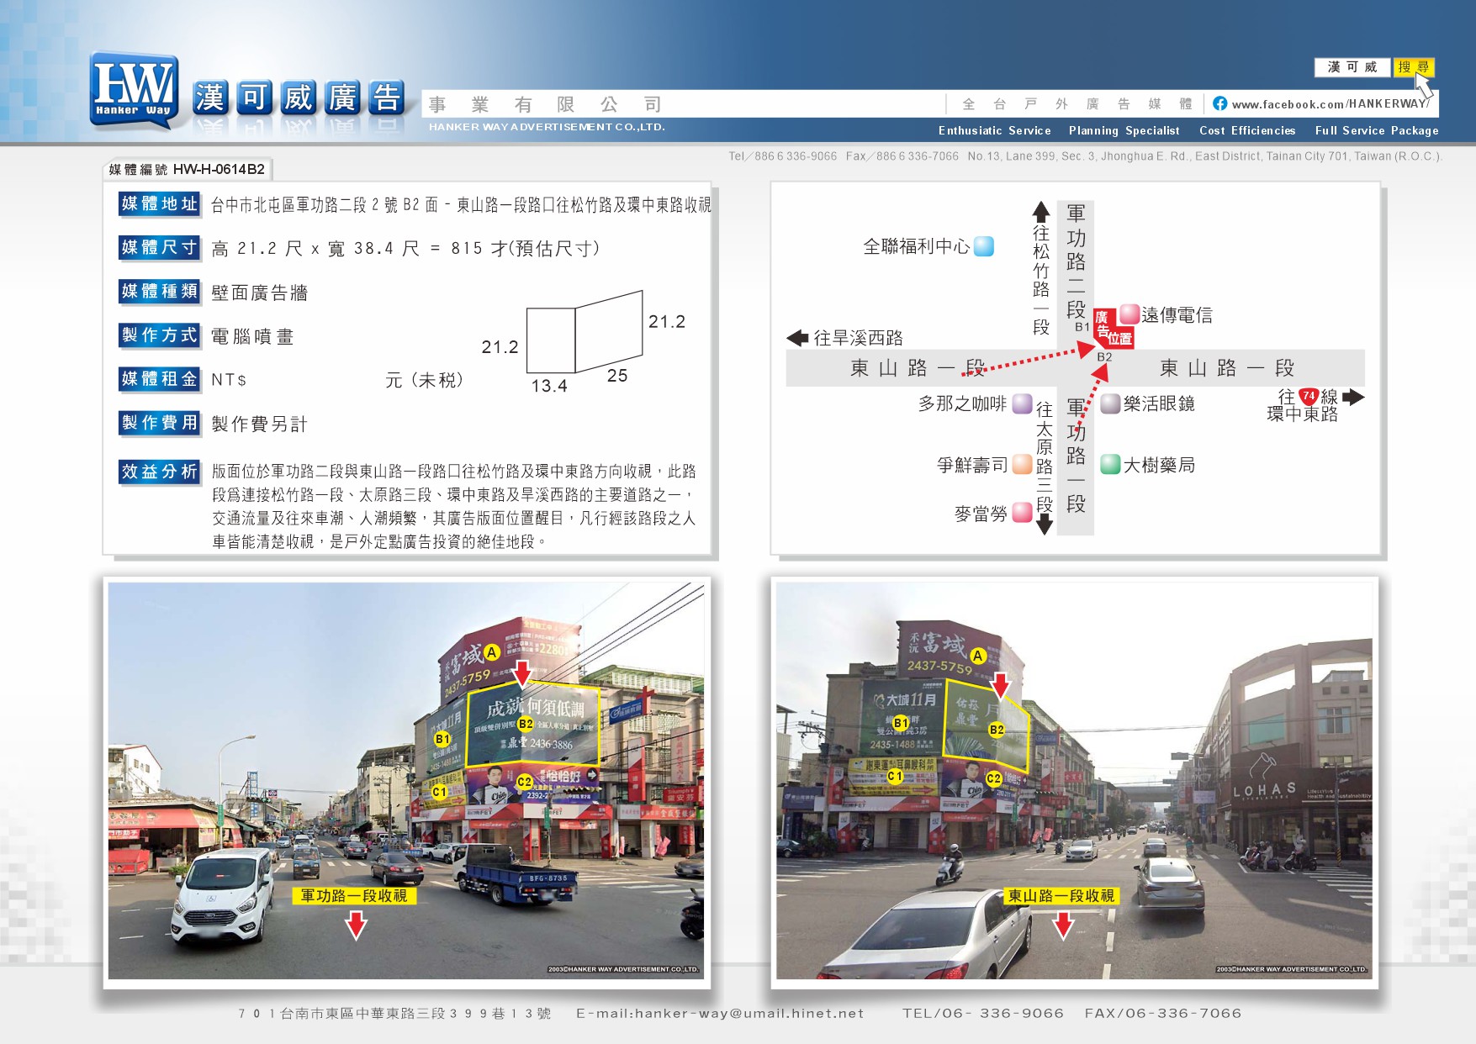Click the A marker in left photo

[x=492, y=651]
